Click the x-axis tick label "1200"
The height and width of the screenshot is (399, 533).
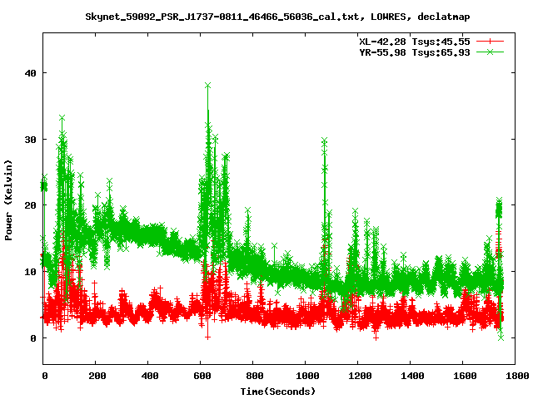[360, 376]
